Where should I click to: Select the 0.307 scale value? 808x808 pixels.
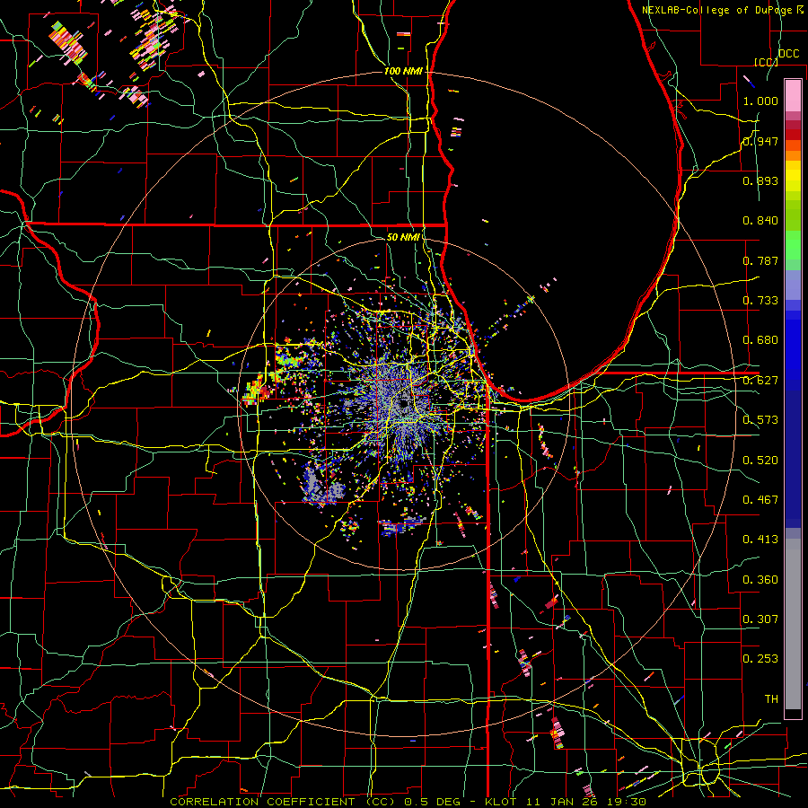click(x=760, y=619)
